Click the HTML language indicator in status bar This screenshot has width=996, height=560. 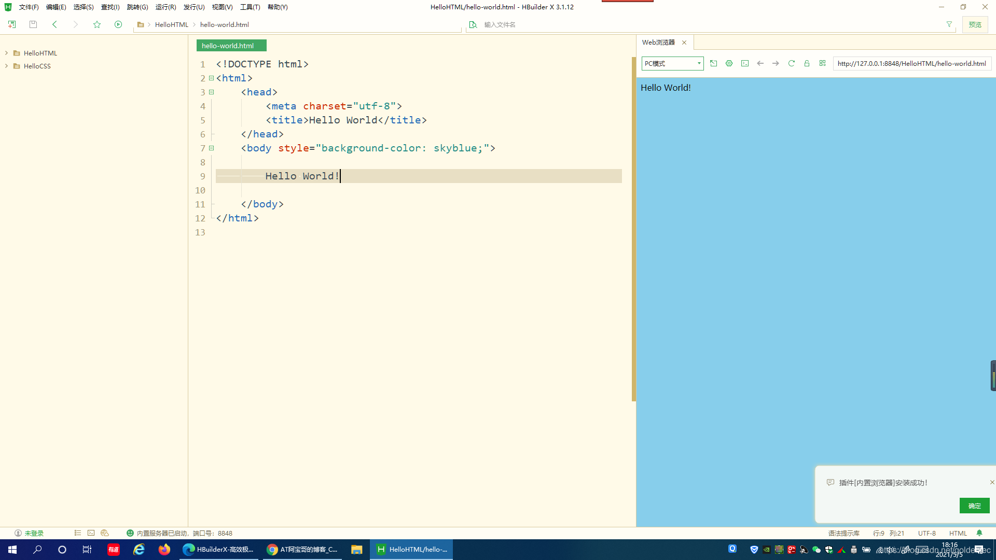pyautogui.click(x=958, y=533)
